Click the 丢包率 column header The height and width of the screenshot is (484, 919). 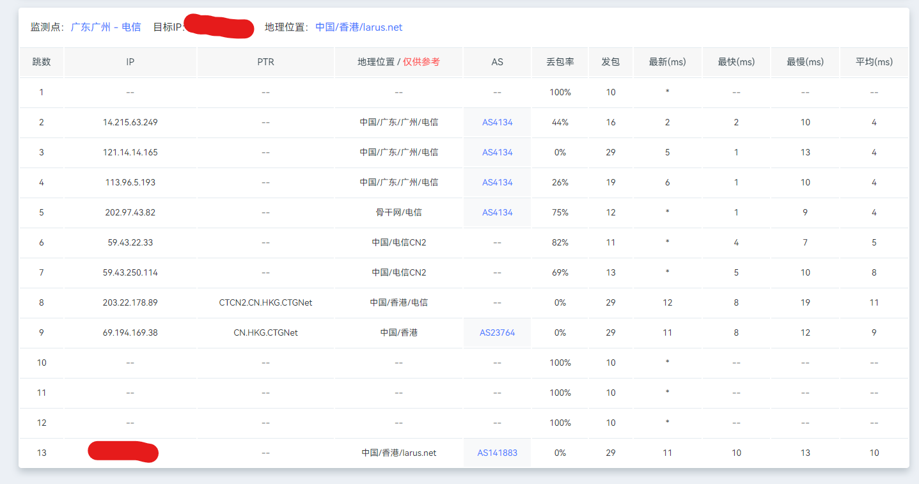pyautogui.click(x=560, y=62)
